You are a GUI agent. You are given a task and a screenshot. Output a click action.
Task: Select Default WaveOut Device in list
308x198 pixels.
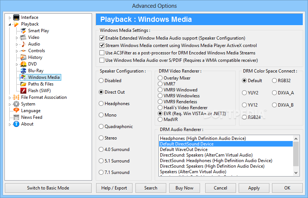226,150
